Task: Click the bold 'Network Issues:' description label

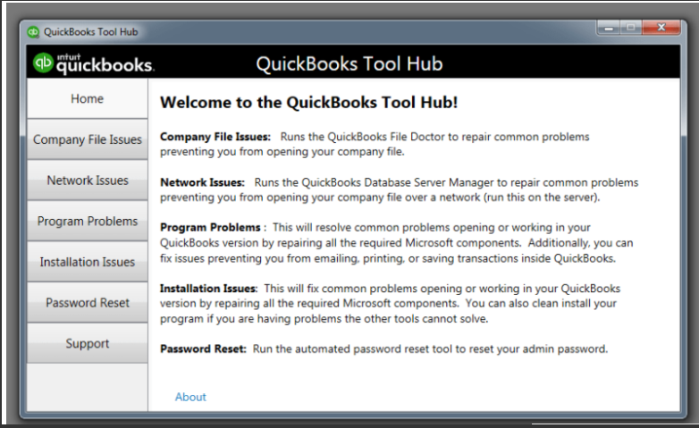Action: click(202, 182)
